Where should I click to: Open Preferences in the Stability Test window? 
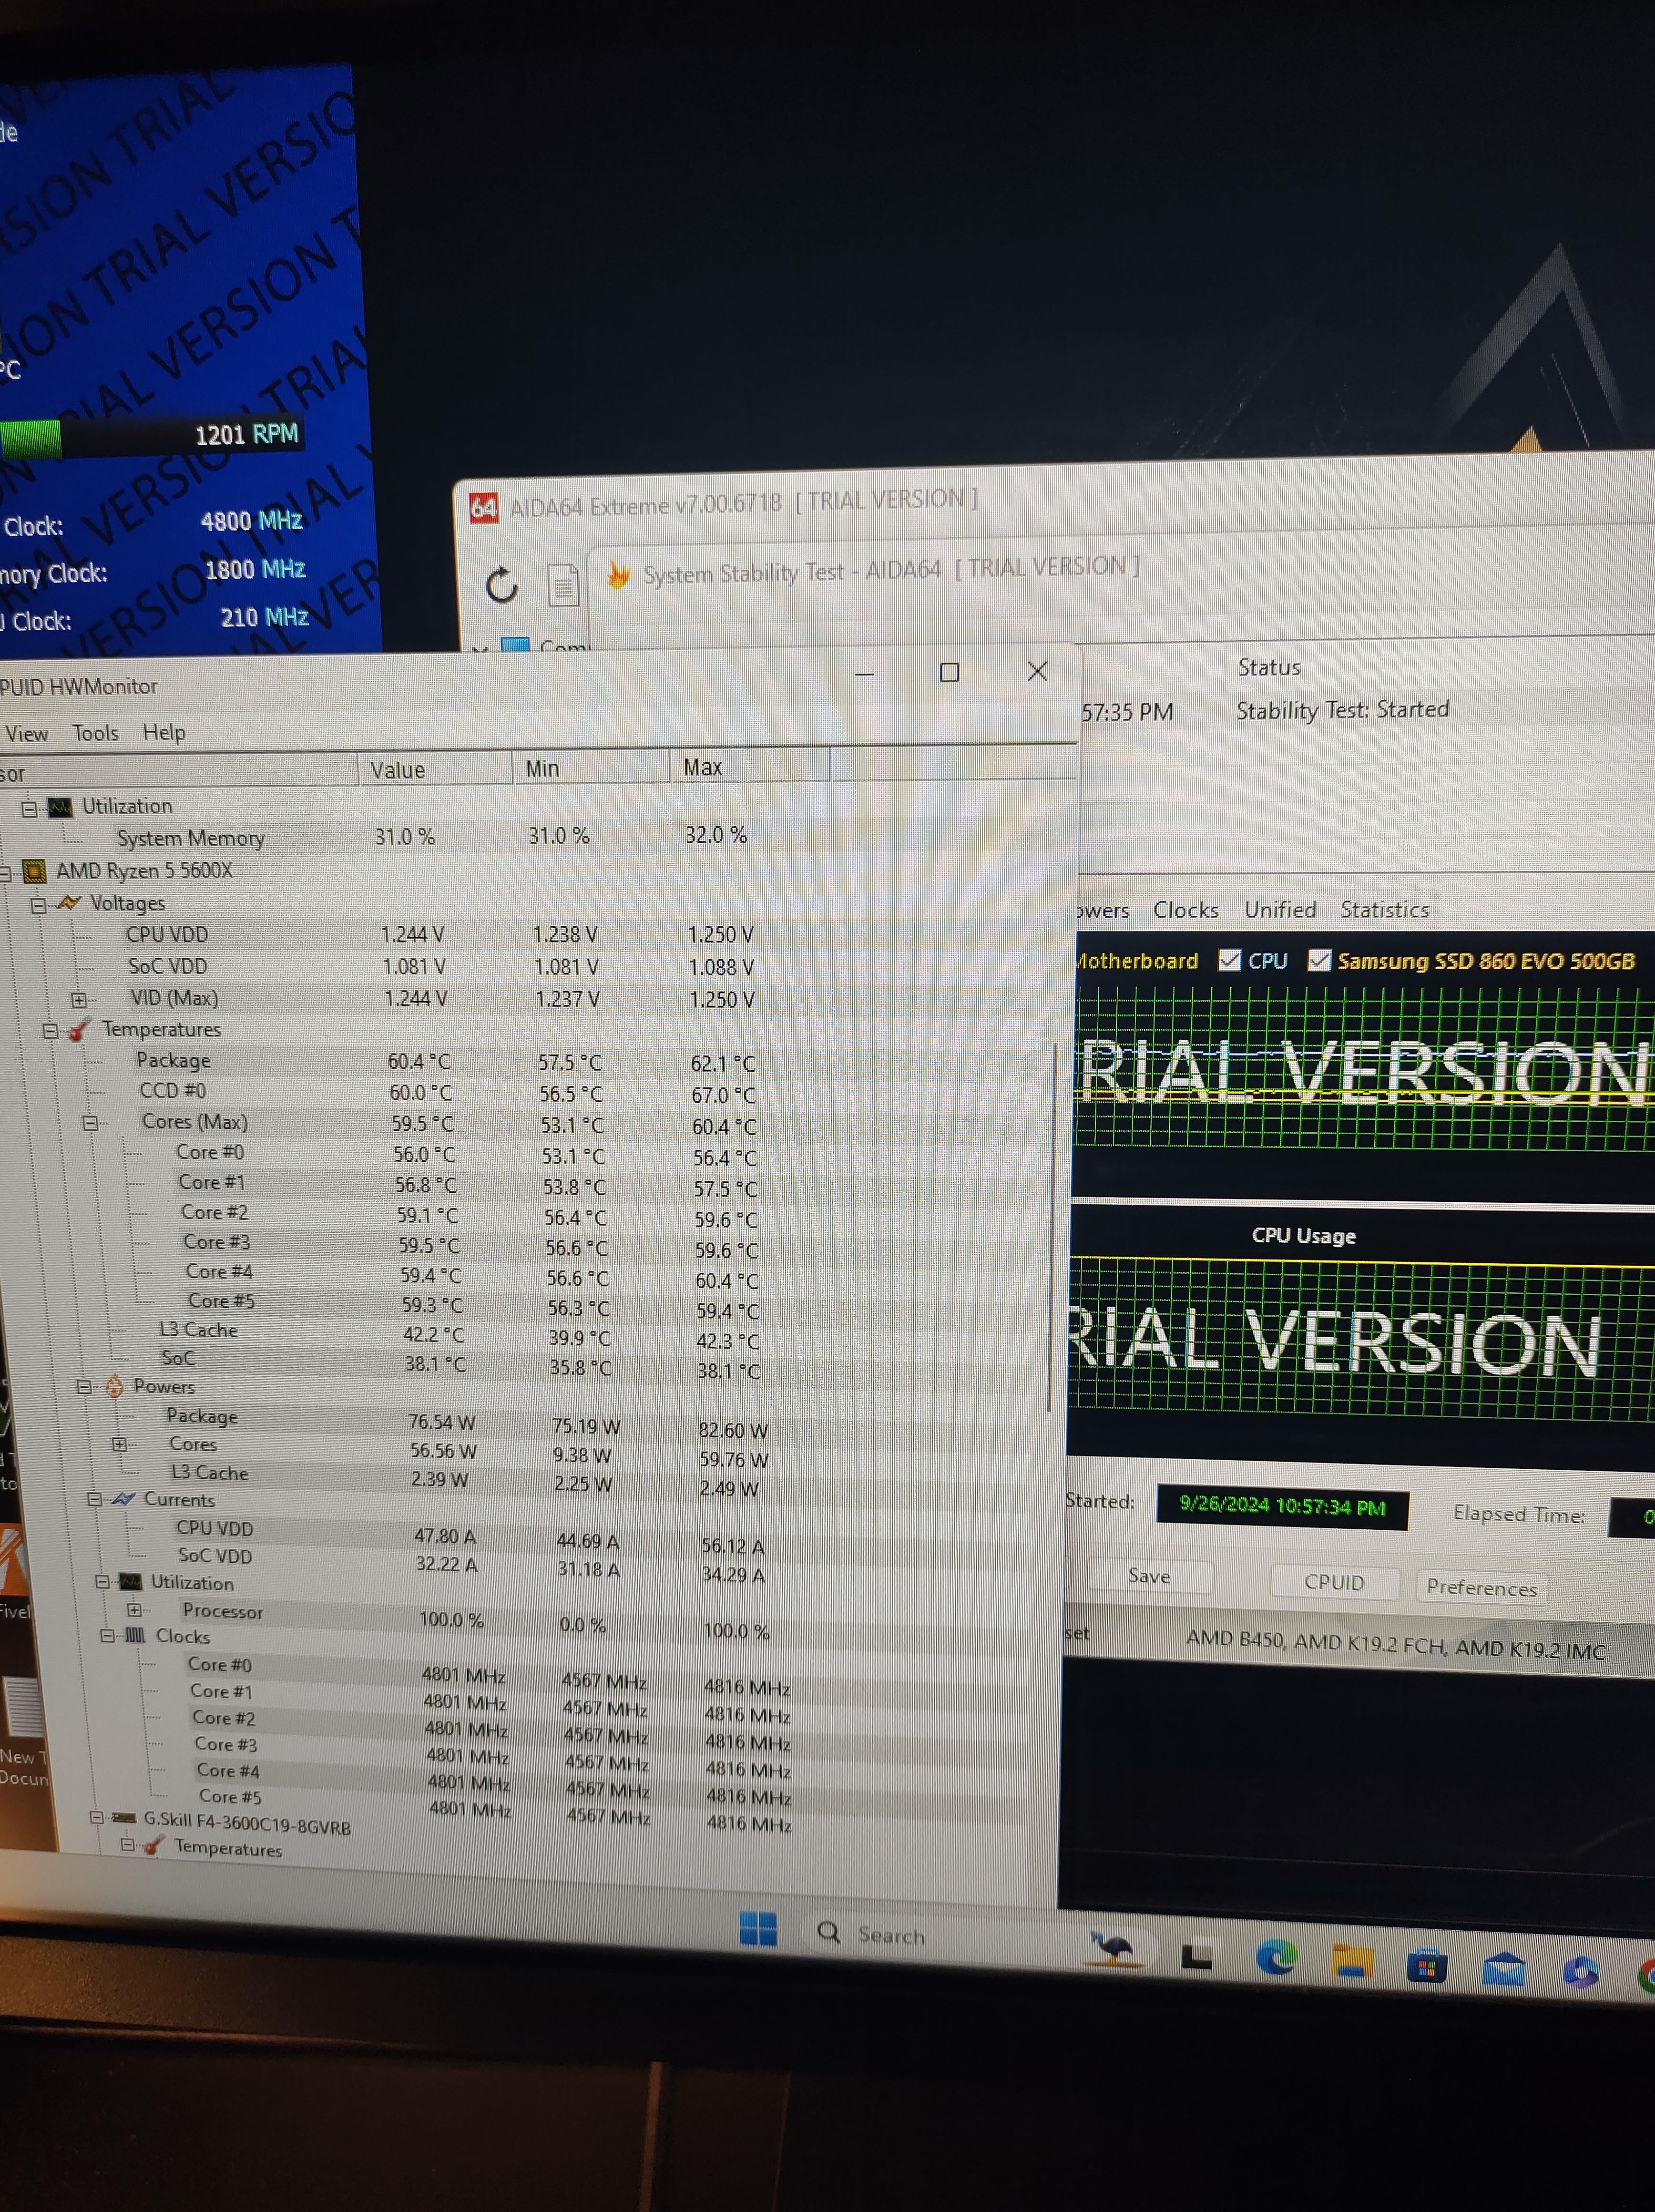[1481, 1587]
